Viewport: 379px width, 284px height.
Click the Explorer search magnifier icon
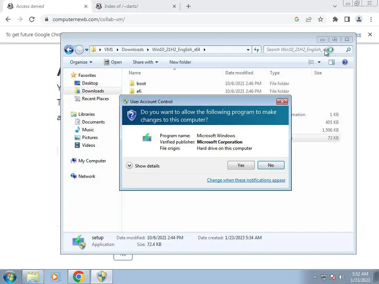348,50
